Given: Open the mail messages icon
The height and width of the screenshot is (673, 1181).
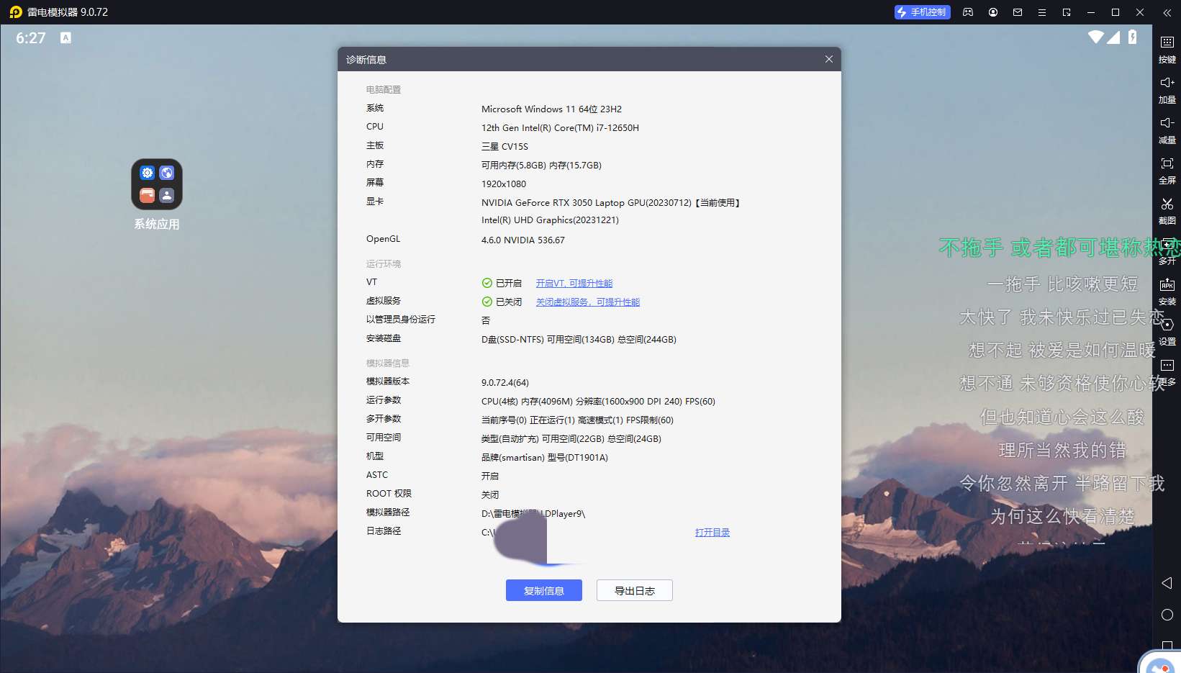Looking at the screenshot, I should pyautogui.click(x=1018, y=12).
